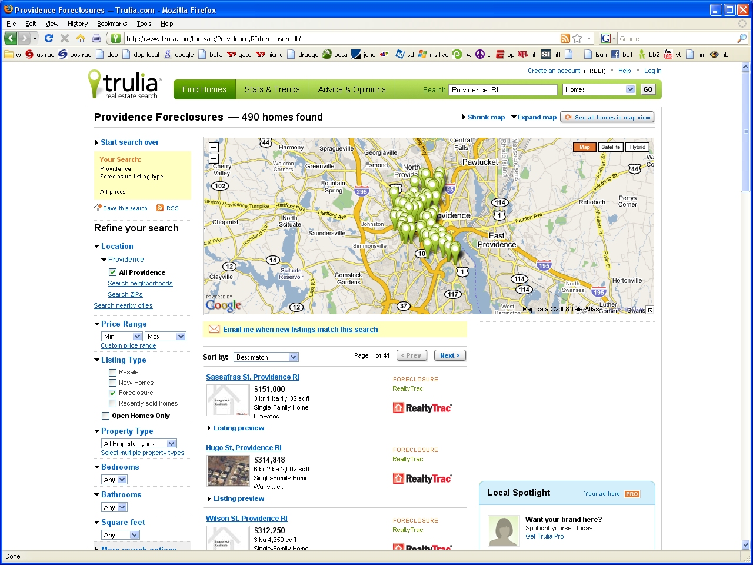753x565 pixels.
Task: Open the Max price dropdown
Action: click(165, 337)
